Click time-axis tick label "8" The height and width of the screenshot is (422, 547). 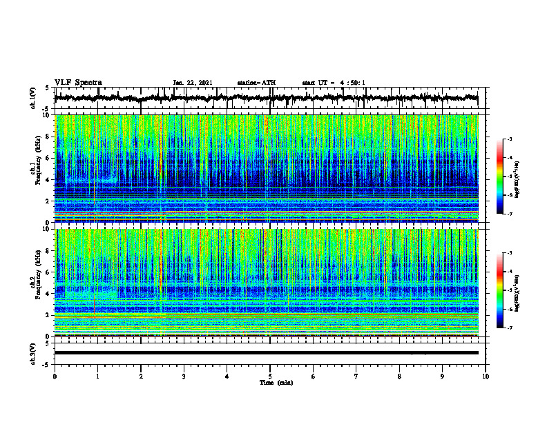(x=399, y=376)
